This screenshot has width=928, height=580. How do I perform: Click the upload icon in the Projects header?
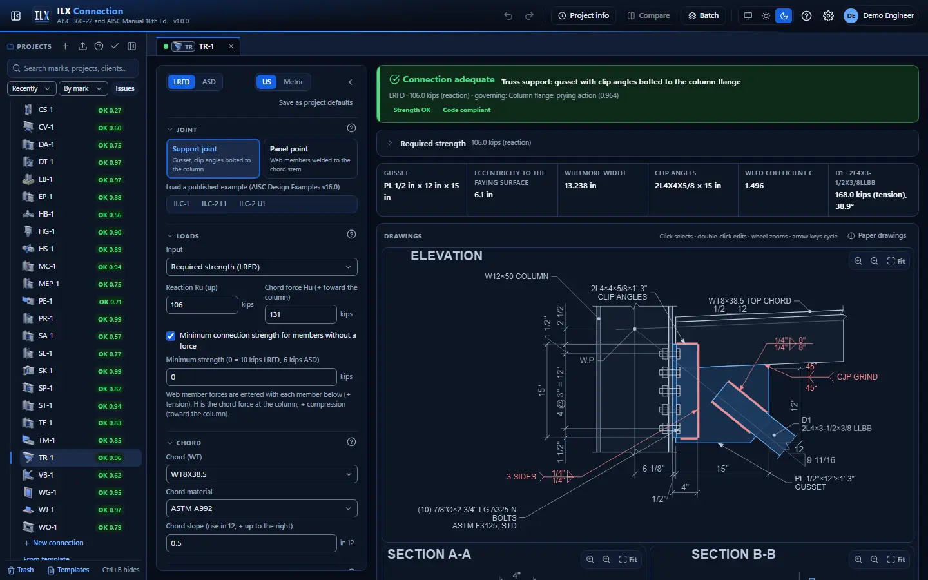[x=82, y=46]
